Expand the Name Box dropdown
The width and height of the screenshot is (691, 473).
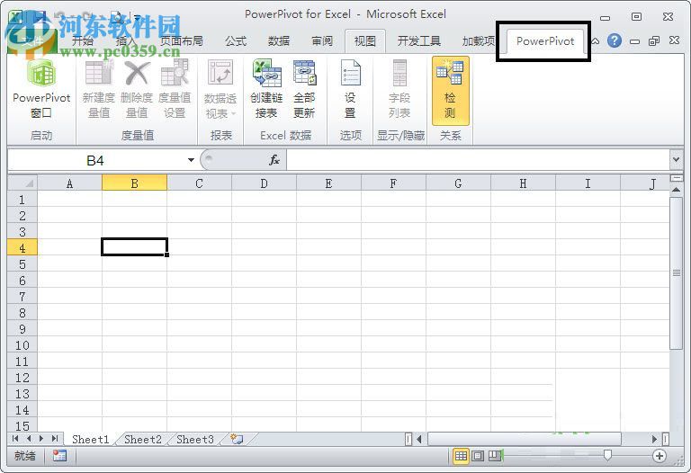pyautogui.click(x=191, y=160)
